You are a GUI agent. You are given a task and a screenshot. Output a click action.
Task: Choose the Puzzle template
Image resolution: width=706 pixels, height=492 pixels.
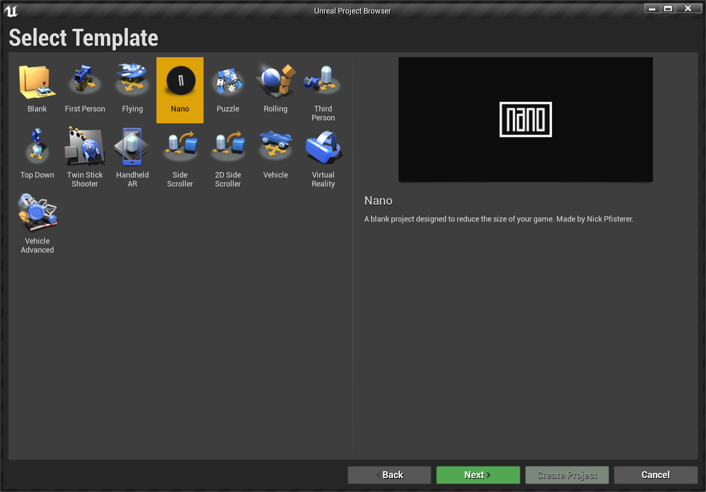(228, 90)
